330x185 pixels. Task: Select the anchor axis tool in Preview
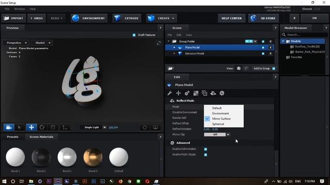tap(65, 127)
